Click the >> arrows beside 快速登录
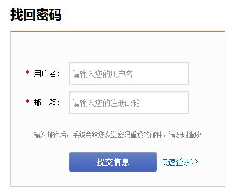This screenshot has height=193, width=235. [x=195, y=162]
